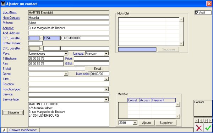
Task: Click the Etiquette button
Action: [x=13, y=112]
